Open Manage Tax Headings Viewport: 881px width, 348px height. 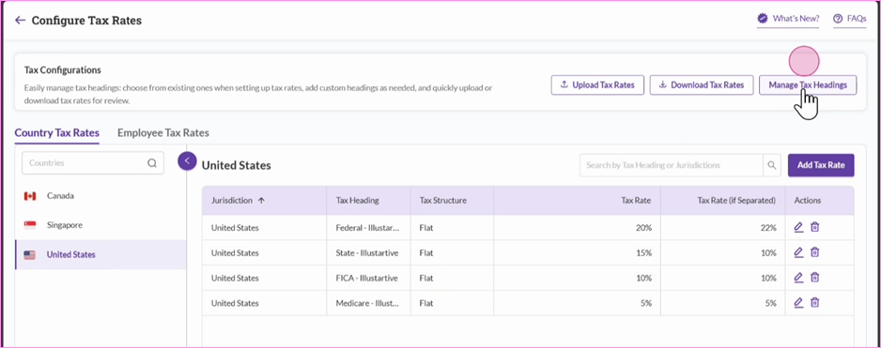[808, 84]
